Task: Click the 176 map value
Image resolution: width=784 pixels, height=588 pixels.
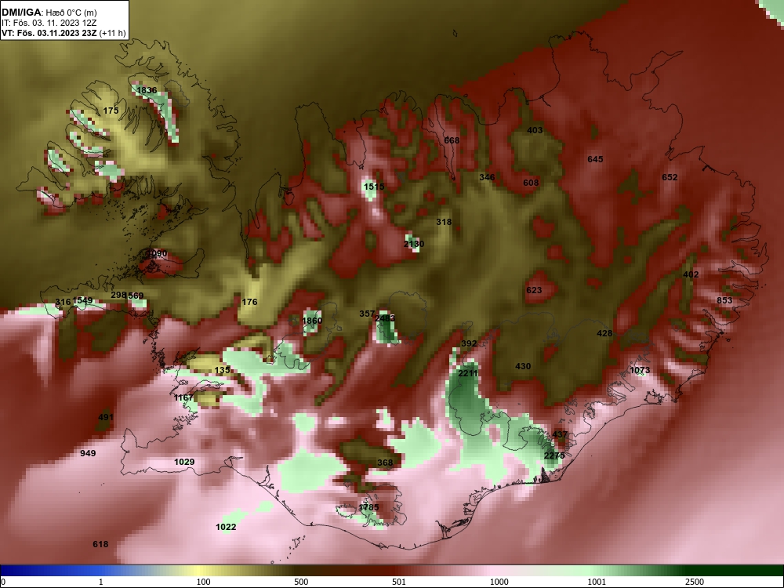Action: pyautogui.click(x=249, y=302)
